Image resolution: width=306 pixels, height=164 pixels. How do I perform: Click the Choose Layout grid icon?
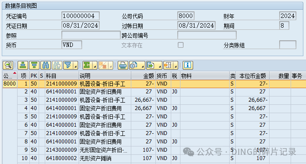coord(168,65)
